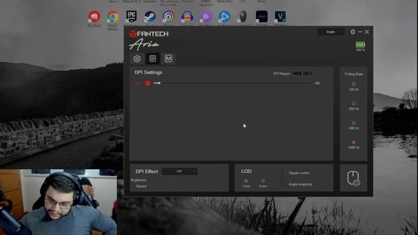Open the English language dropdown
The width and height of the screenshot is (418, 235).
pyautogui.click(x=331, y=32)
